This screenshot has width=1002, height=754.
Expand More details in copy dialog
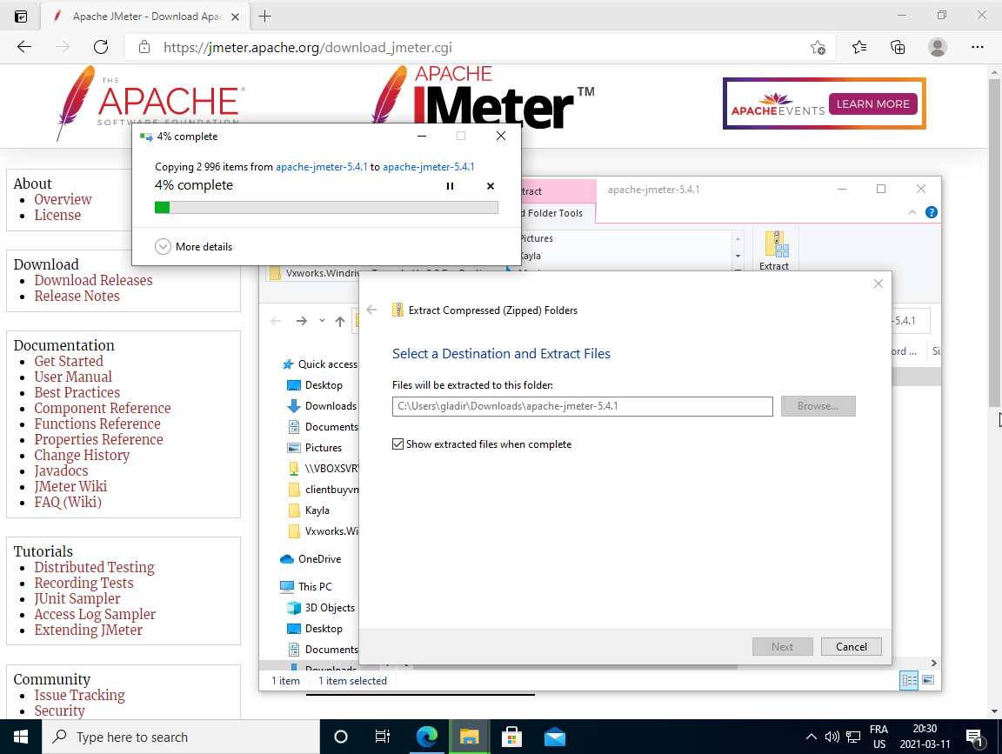click(x=163, y=247)
